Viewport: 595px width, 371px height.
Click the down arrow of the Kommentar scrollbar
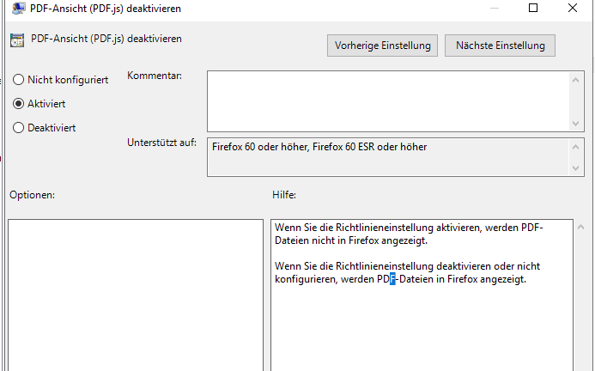(x=577, y=124)
